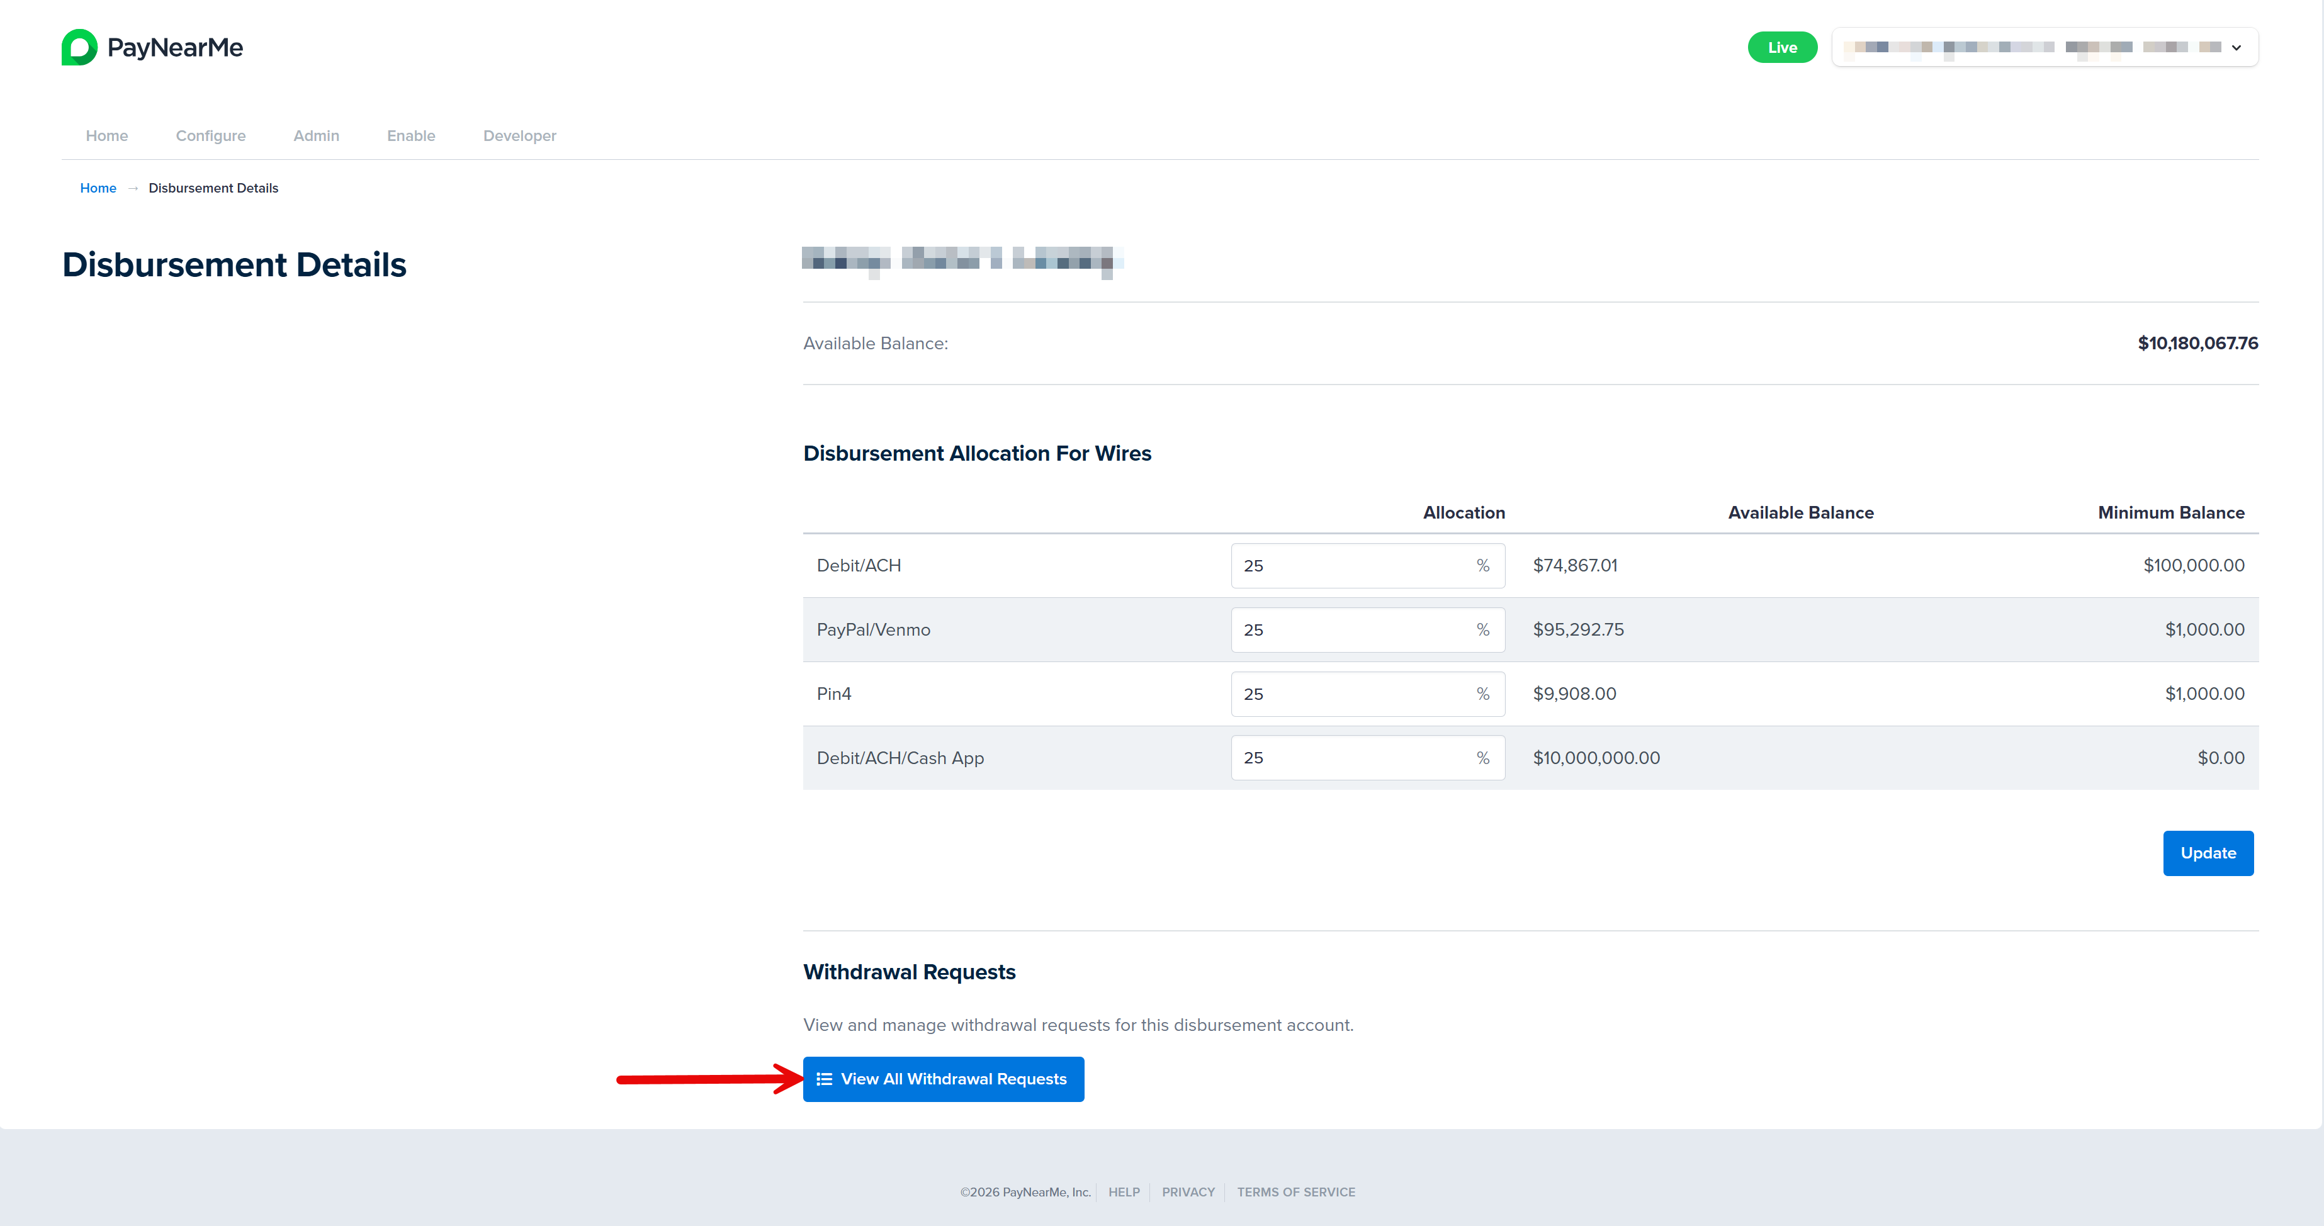Click View All Withdrawal Requests button

point(943,1079)
